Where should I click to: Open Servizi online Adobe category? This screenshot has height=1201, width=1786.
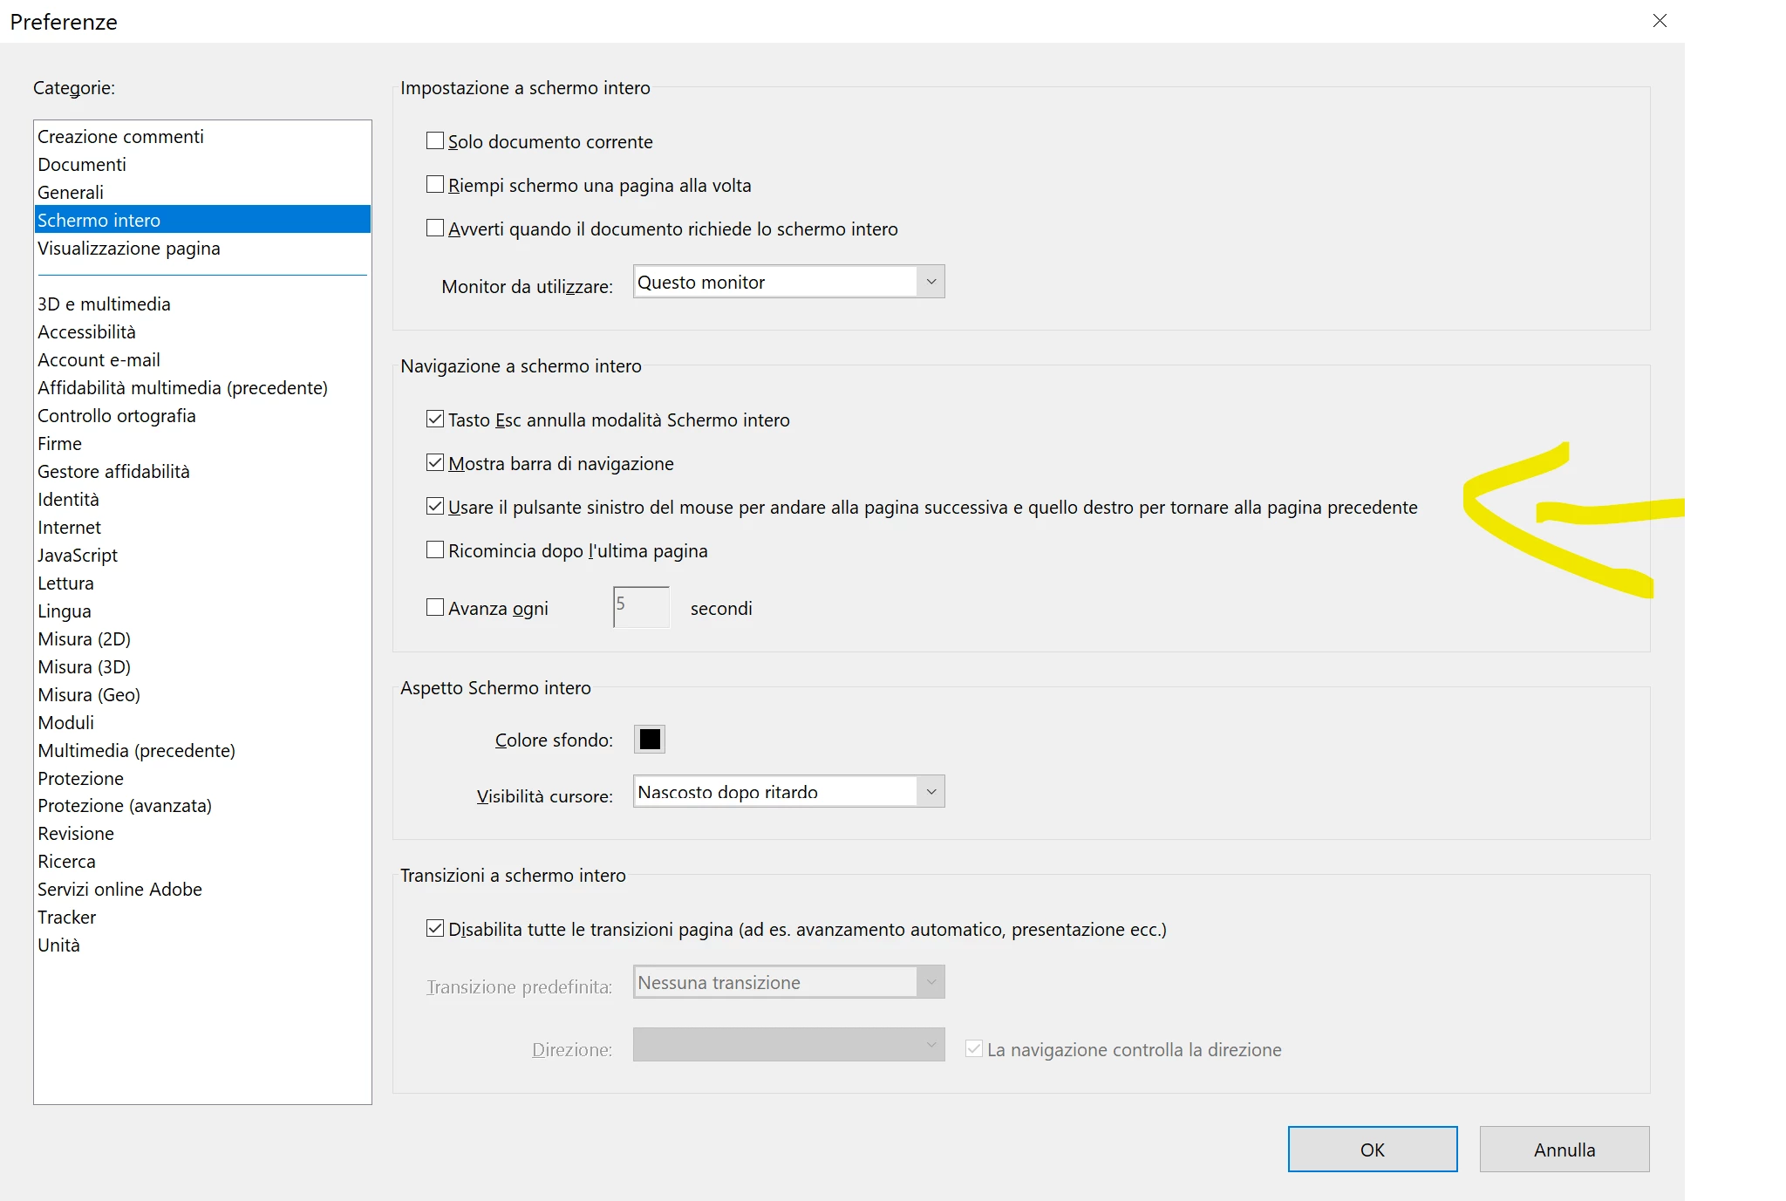[119, 889]
